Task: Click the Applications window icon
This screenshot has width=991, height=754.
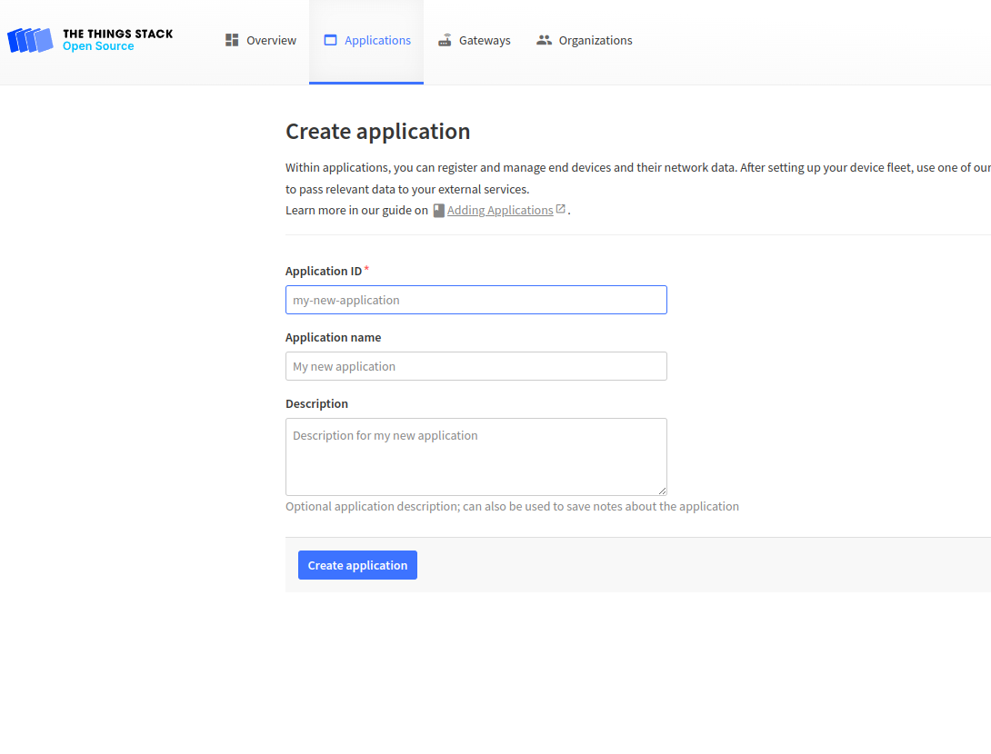Action: (x=330, y=40)
